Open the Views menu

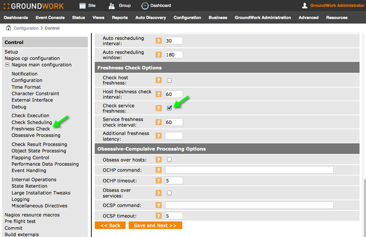pos(98,18)
